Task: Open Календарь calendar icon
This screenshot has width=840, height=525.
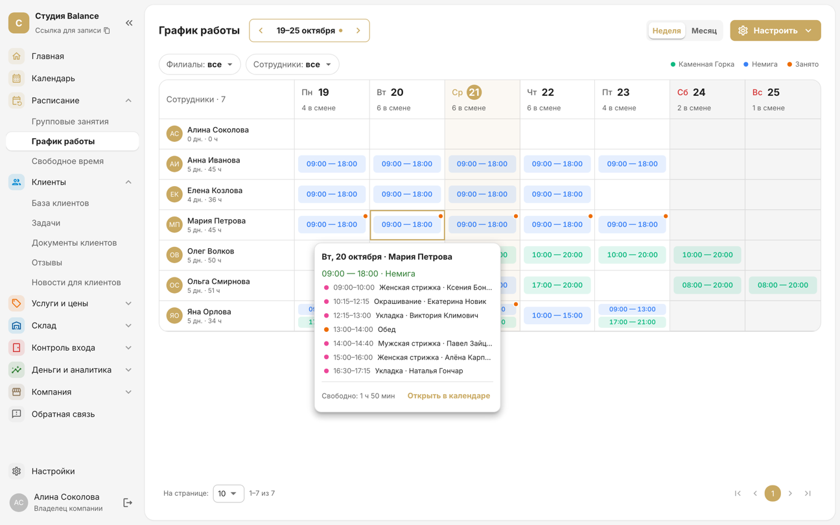Action: [17, 78]
